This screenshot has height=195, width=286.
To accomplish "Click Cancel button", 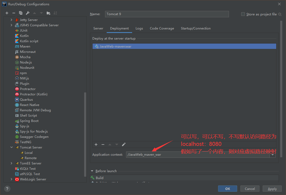I will (250, 189).
